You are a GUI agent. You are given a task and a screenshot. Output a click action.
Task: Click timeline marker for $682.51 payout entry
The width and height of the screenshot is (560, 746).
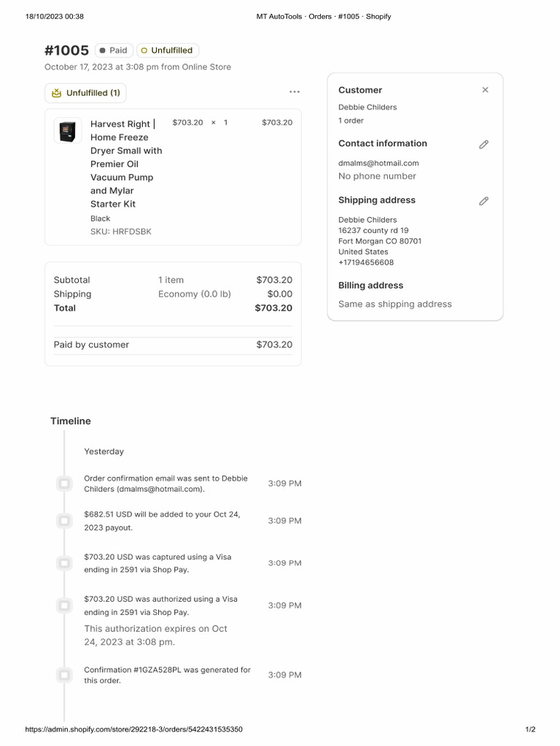click(64, 521)
